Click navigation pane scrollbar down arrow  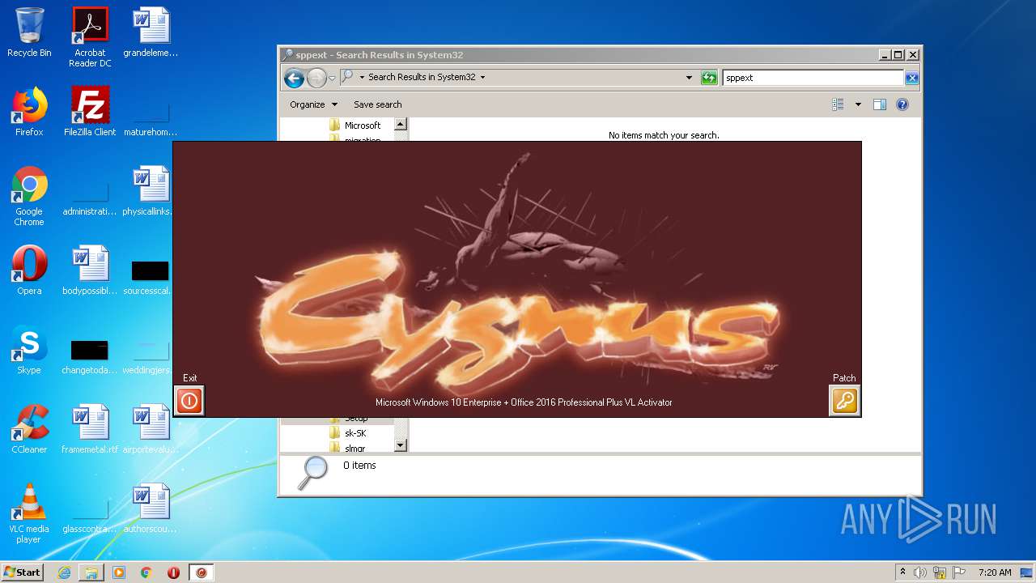pyautogui.click(x=400, y=445)
